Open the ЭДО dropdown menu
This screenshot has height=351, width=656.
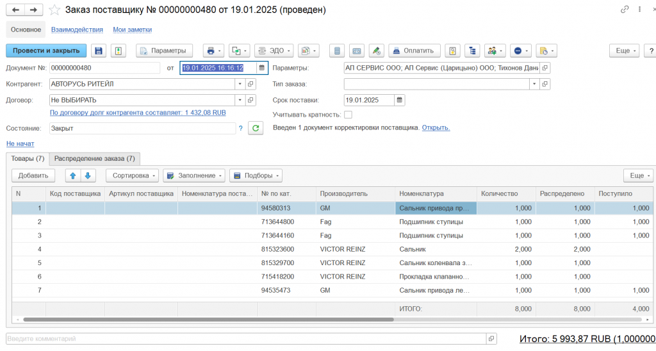pos(274,51)
